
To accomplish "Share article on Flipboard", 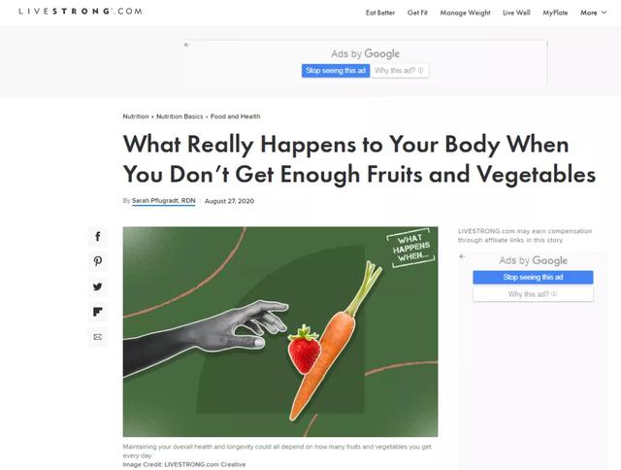I will point(98,312).
